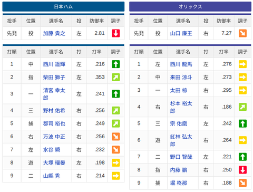Open 大塚 瑠晏 player link
The height and width of the screenshot is (192, 253).
click(54, 162)
